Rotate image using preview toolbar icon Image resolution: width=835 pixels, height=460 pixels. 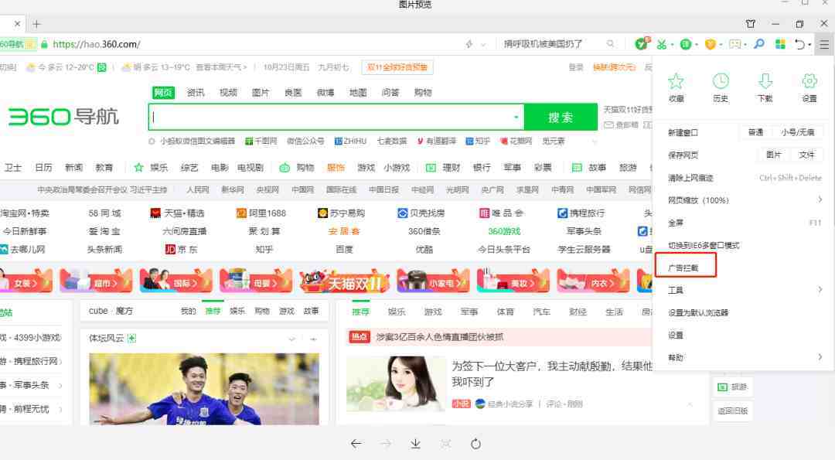point(475,444)
